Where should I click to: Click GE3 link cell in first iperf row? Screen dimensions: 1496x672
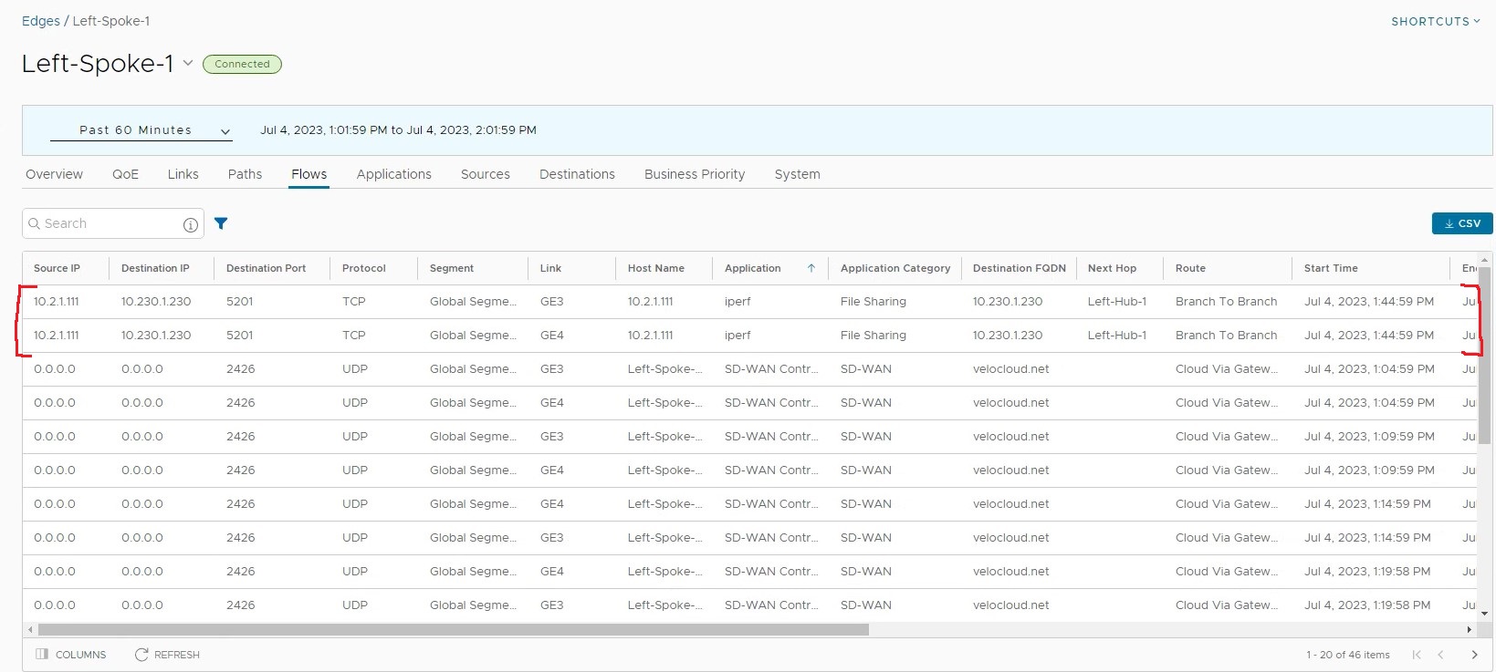(552, 302)
